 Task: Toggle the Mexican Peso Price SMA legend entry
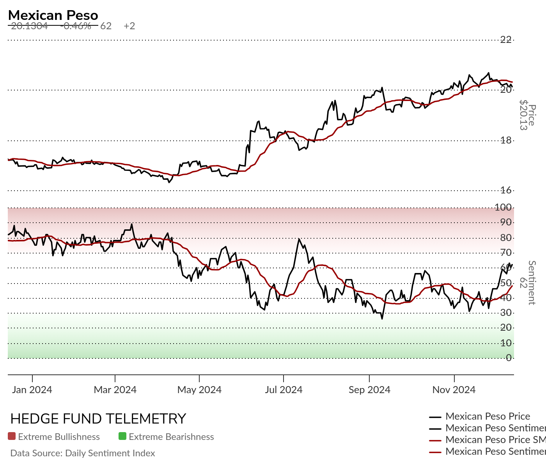(x=487, y=440)
